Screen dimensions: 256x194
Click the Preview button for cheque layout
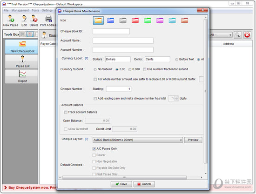pyautogui.click(x=193, y=140)
